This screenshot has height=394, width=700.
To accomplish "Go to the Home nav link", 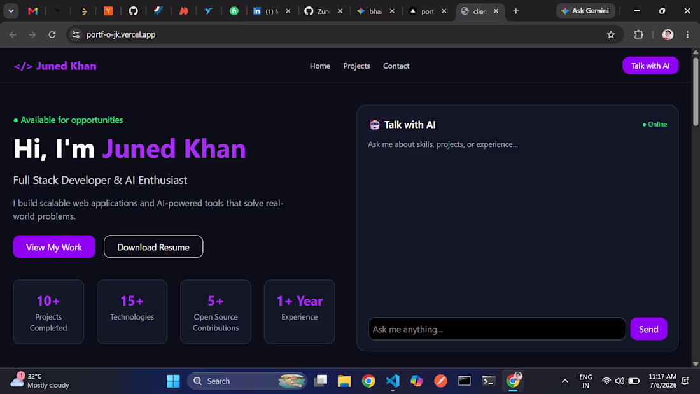I will click(x=320, y=66).
